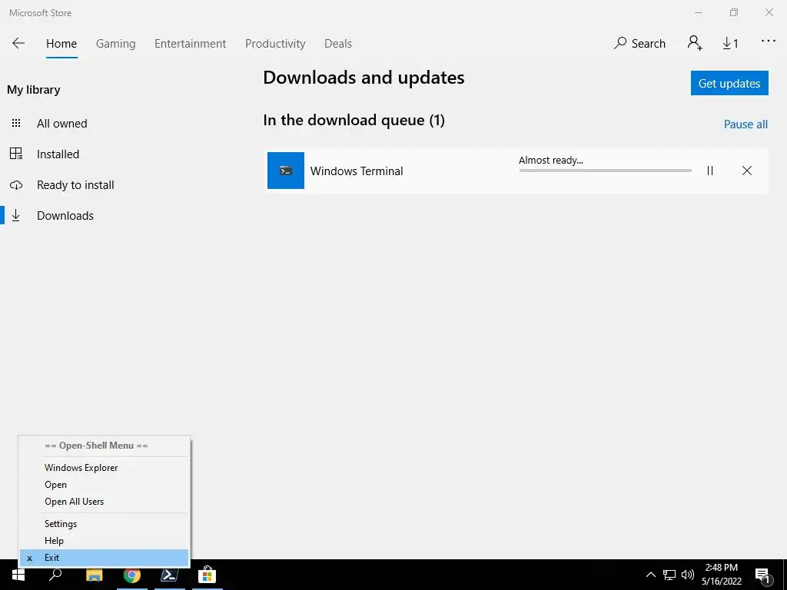
Task: Open Settings from the Open-Shell menu
Action: point(104,524)
